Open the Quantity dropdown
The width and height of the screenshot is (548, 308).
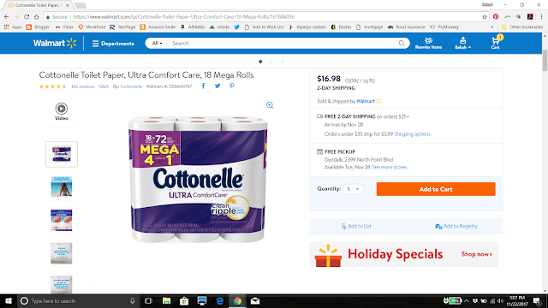(x=353, y=189)
